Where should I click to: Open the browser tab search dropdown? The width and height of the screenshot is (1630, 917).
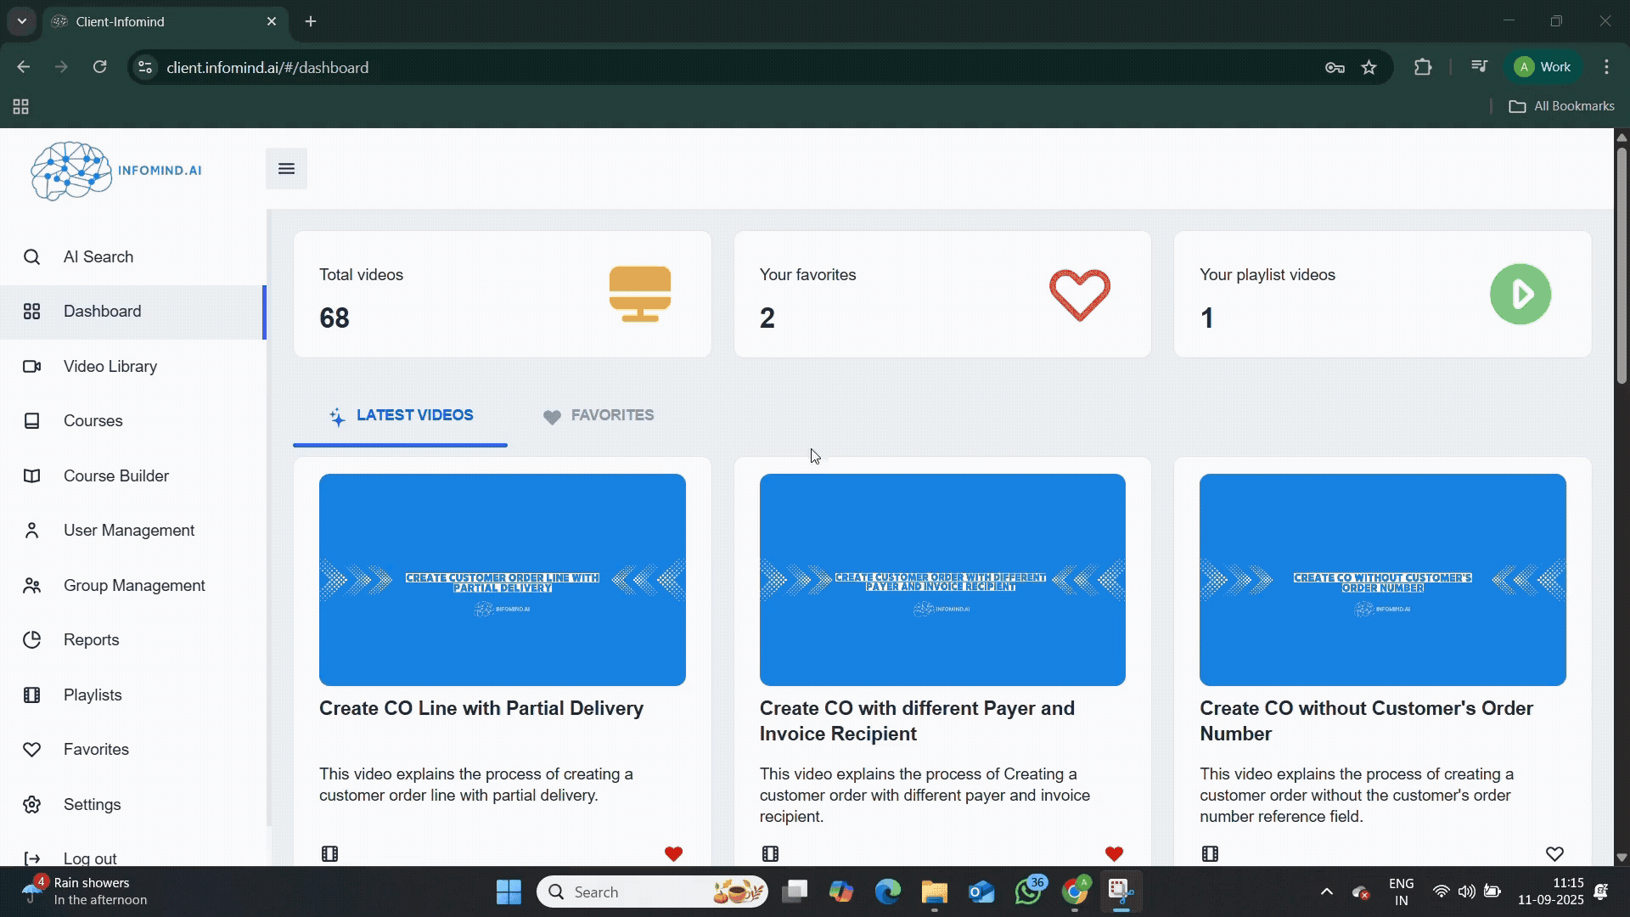pos(21,21)
